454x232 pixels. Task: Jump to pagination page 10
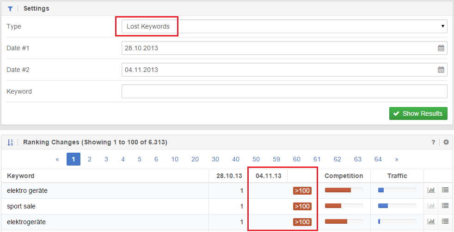(175, 159)
